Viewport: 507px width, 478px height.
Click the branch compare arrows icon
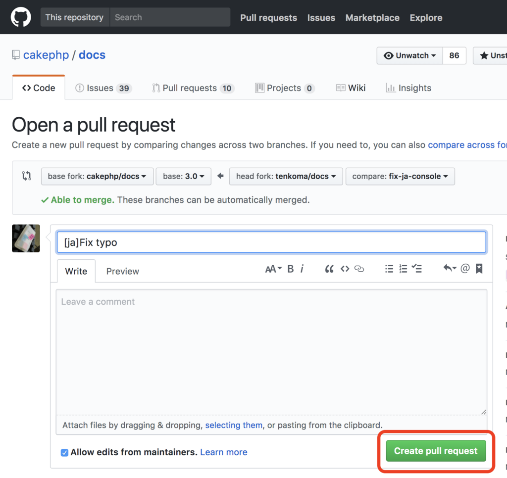(x=27, y=176)
